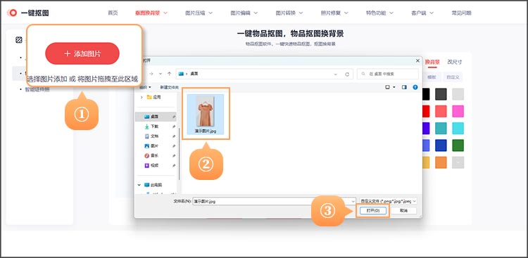Screen dimensions: 528x258
Task: Pick the teal color swatch
Action: coord(441,128)
